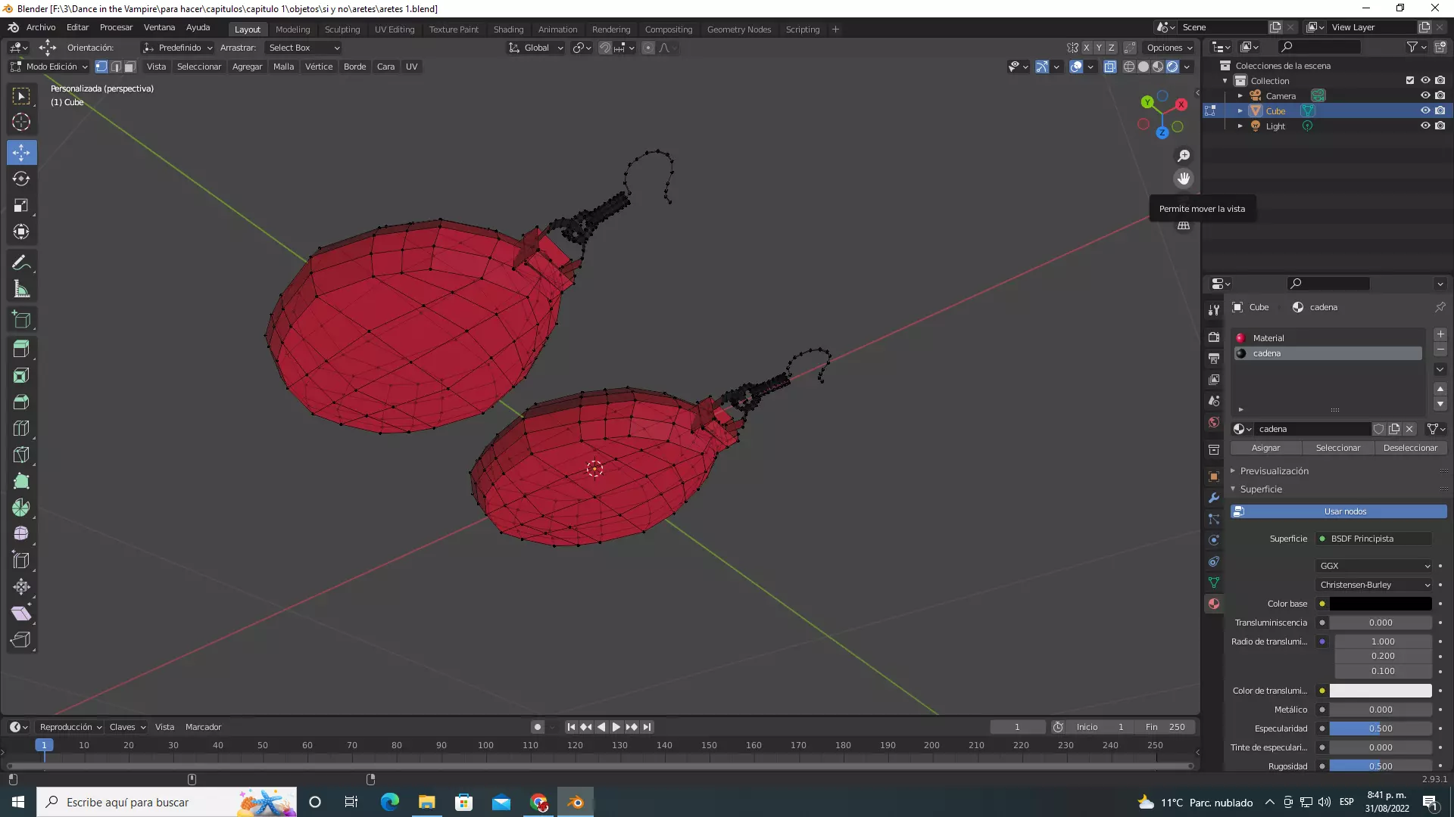Switch to face select mode

[x=130, y=67]
